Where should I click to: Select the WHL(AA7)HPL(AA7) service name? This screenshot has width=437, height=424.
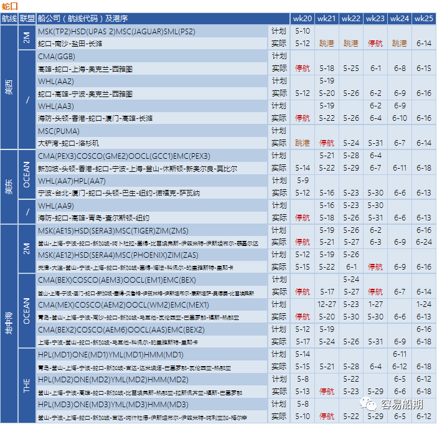(72, 181)
